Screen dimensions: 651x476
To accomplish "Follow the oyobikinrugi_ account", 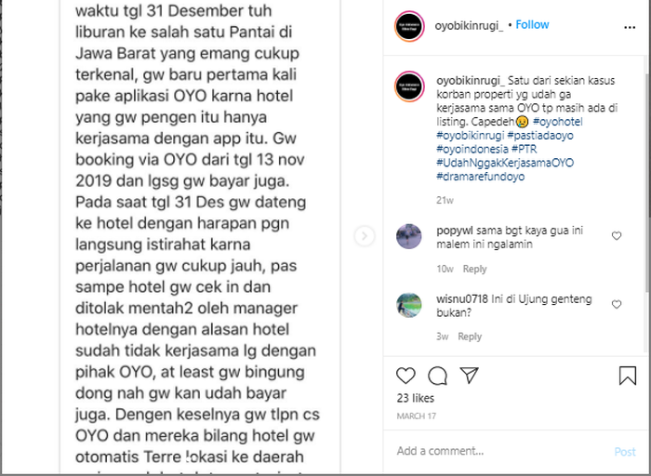I will (532, 25).
